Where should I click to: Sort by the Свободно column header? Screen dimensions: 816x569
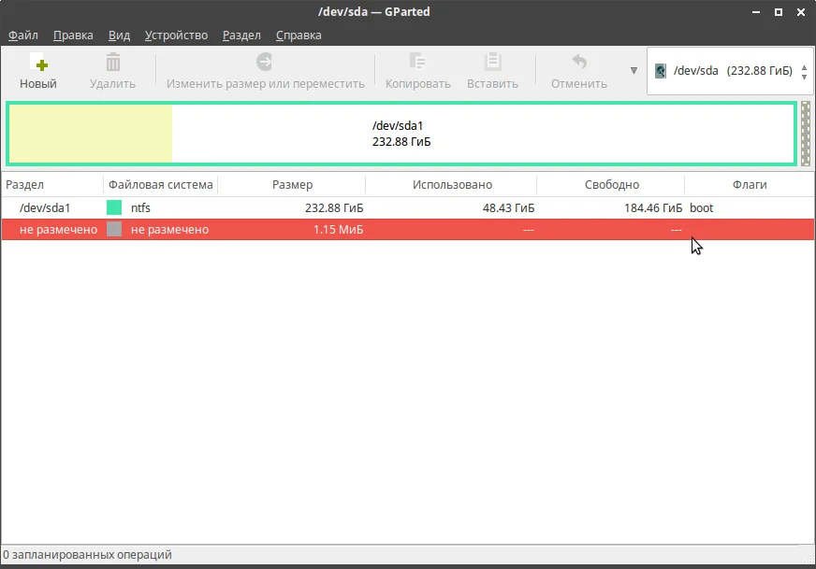[x=611, y=184]
